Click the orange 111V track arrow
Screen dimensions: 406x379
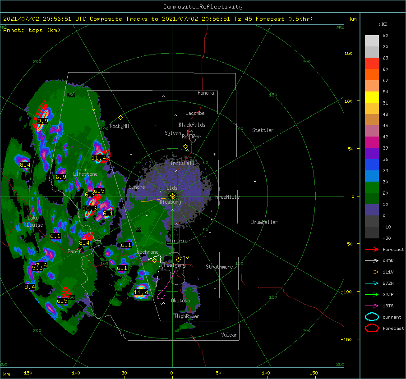tap(372, 272)
